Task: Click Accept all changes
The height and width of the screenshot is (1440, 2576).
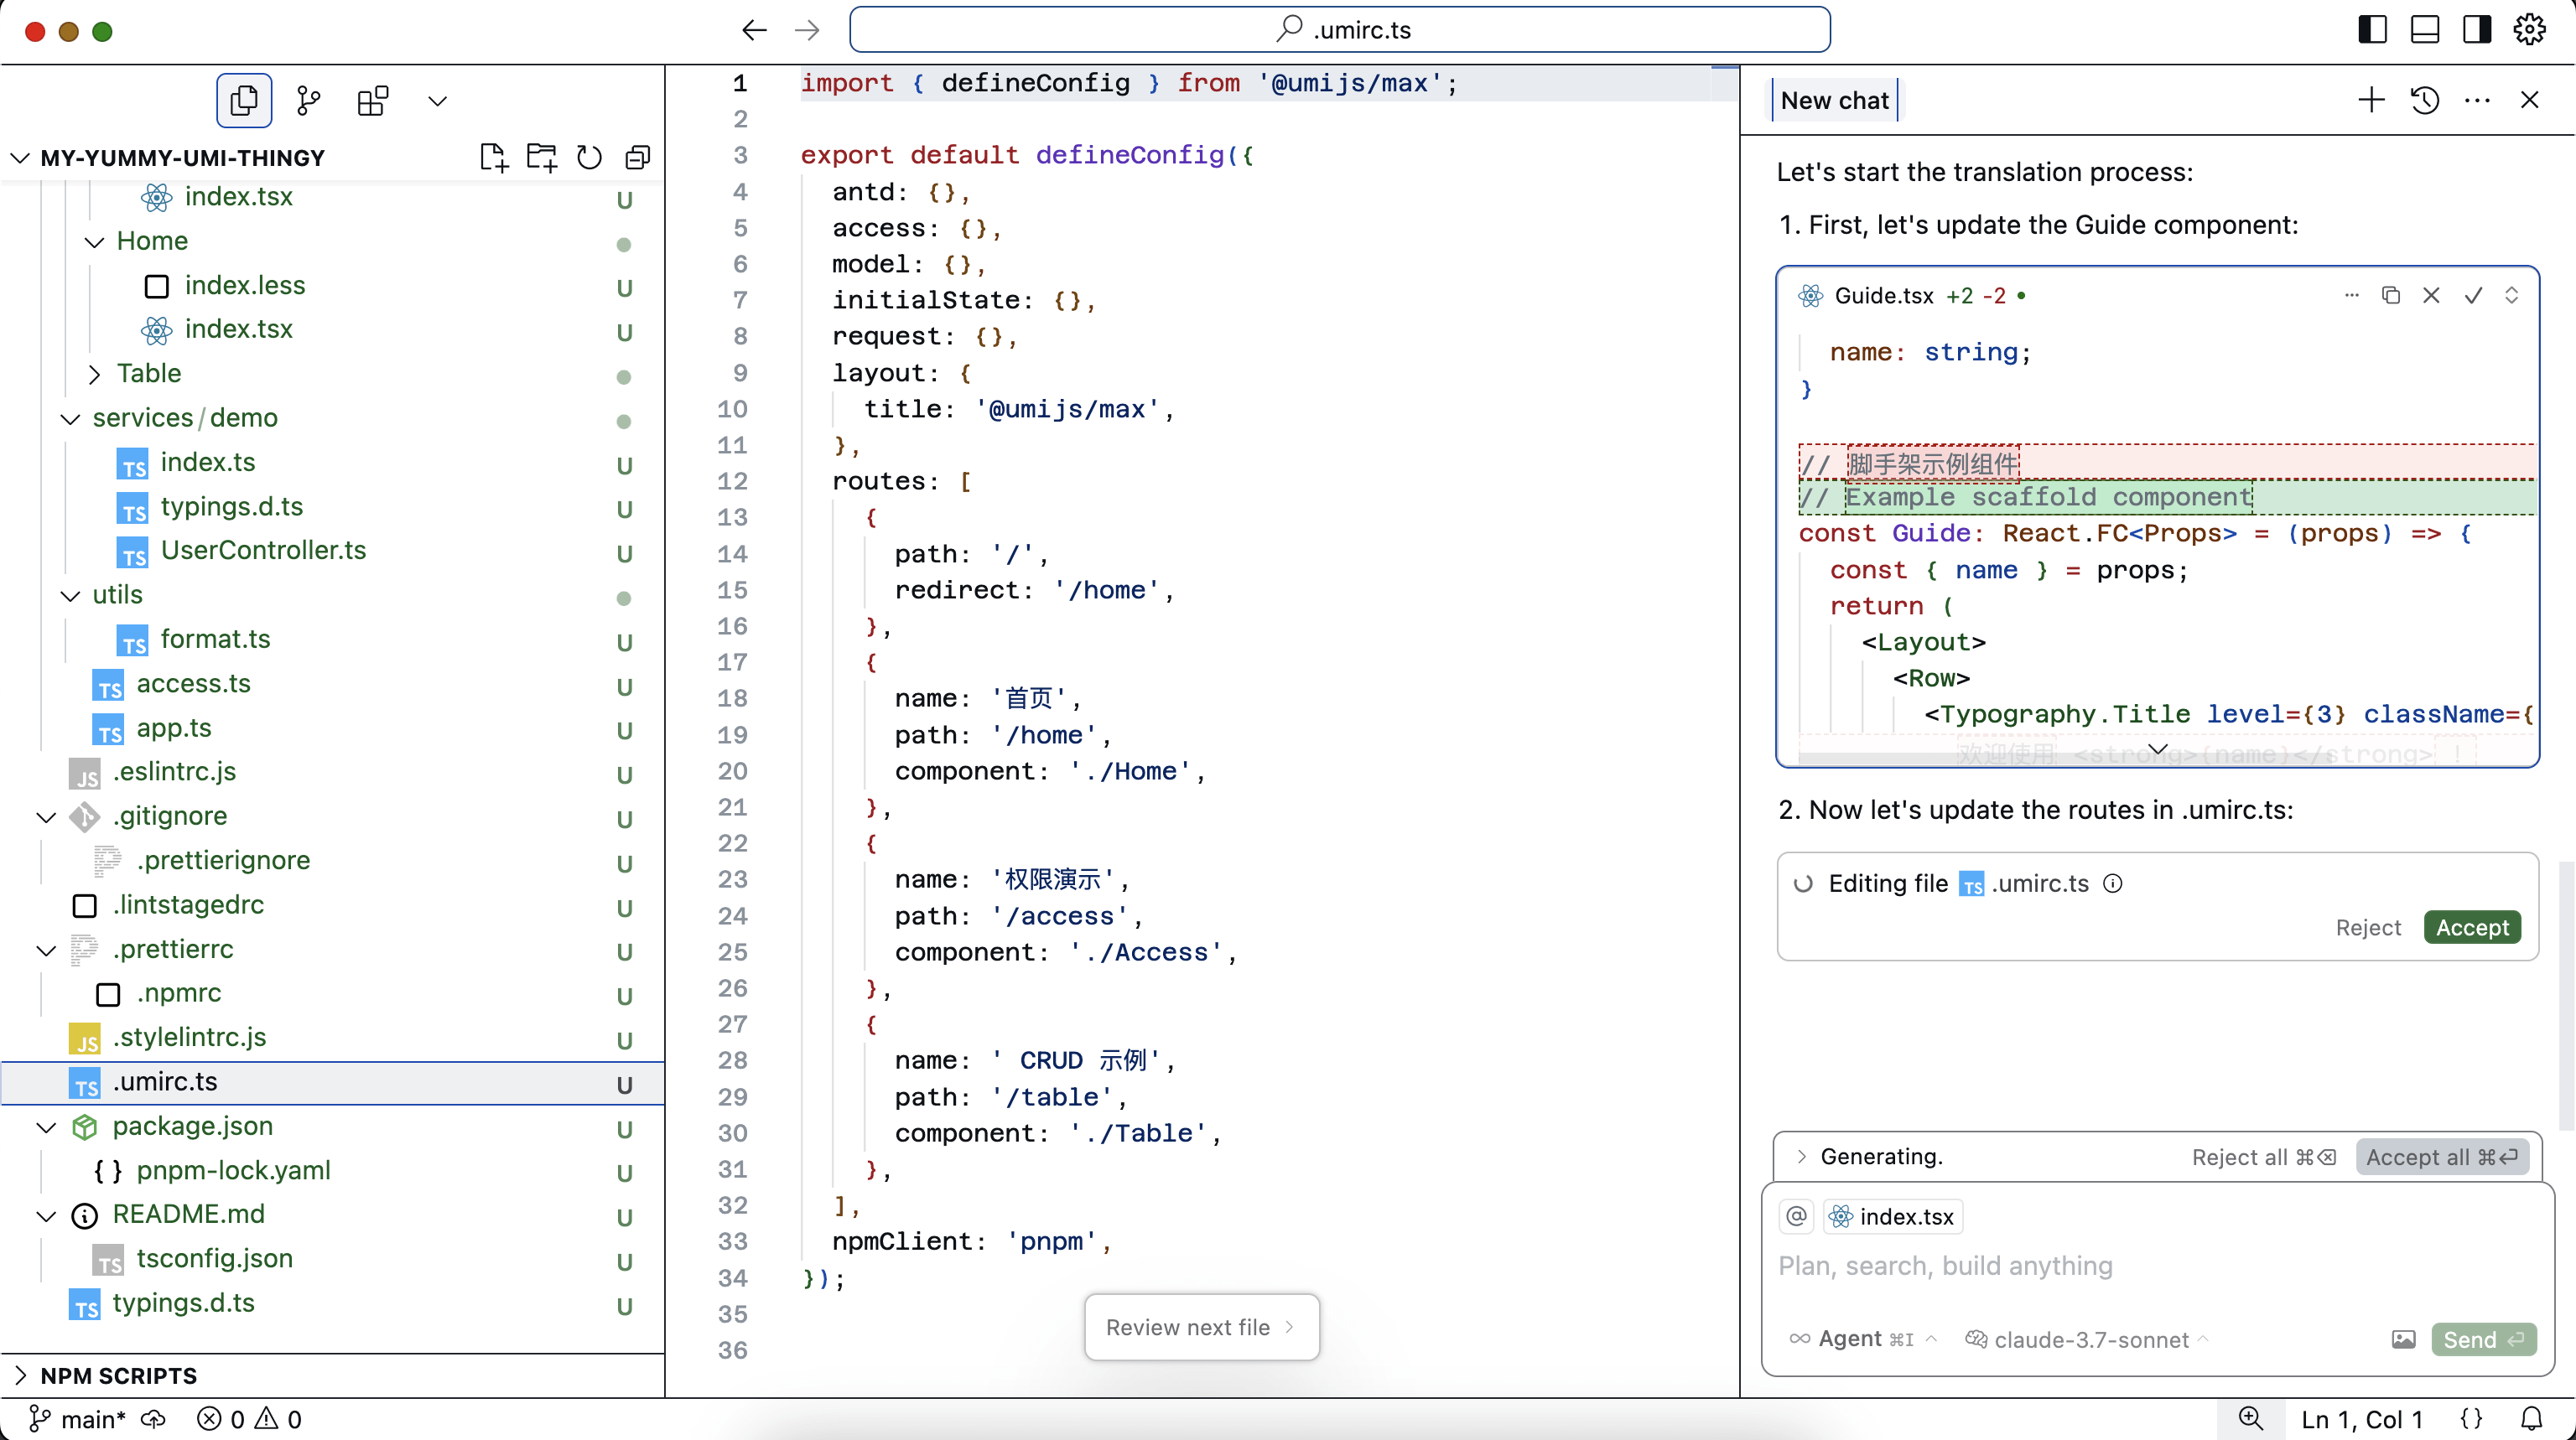Action: pyautogui.click(x=2442, y=1156)
